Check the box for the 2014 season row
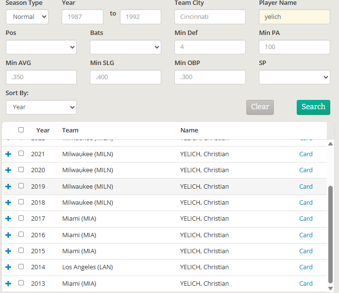This screenshot has width=339, height=293. tap(21, 267)
